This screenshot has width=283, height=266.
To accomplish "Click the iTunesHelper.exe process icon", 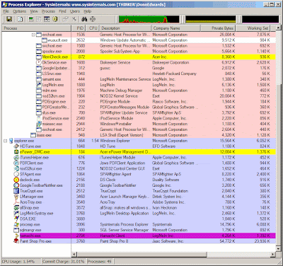I will (16, 158).
